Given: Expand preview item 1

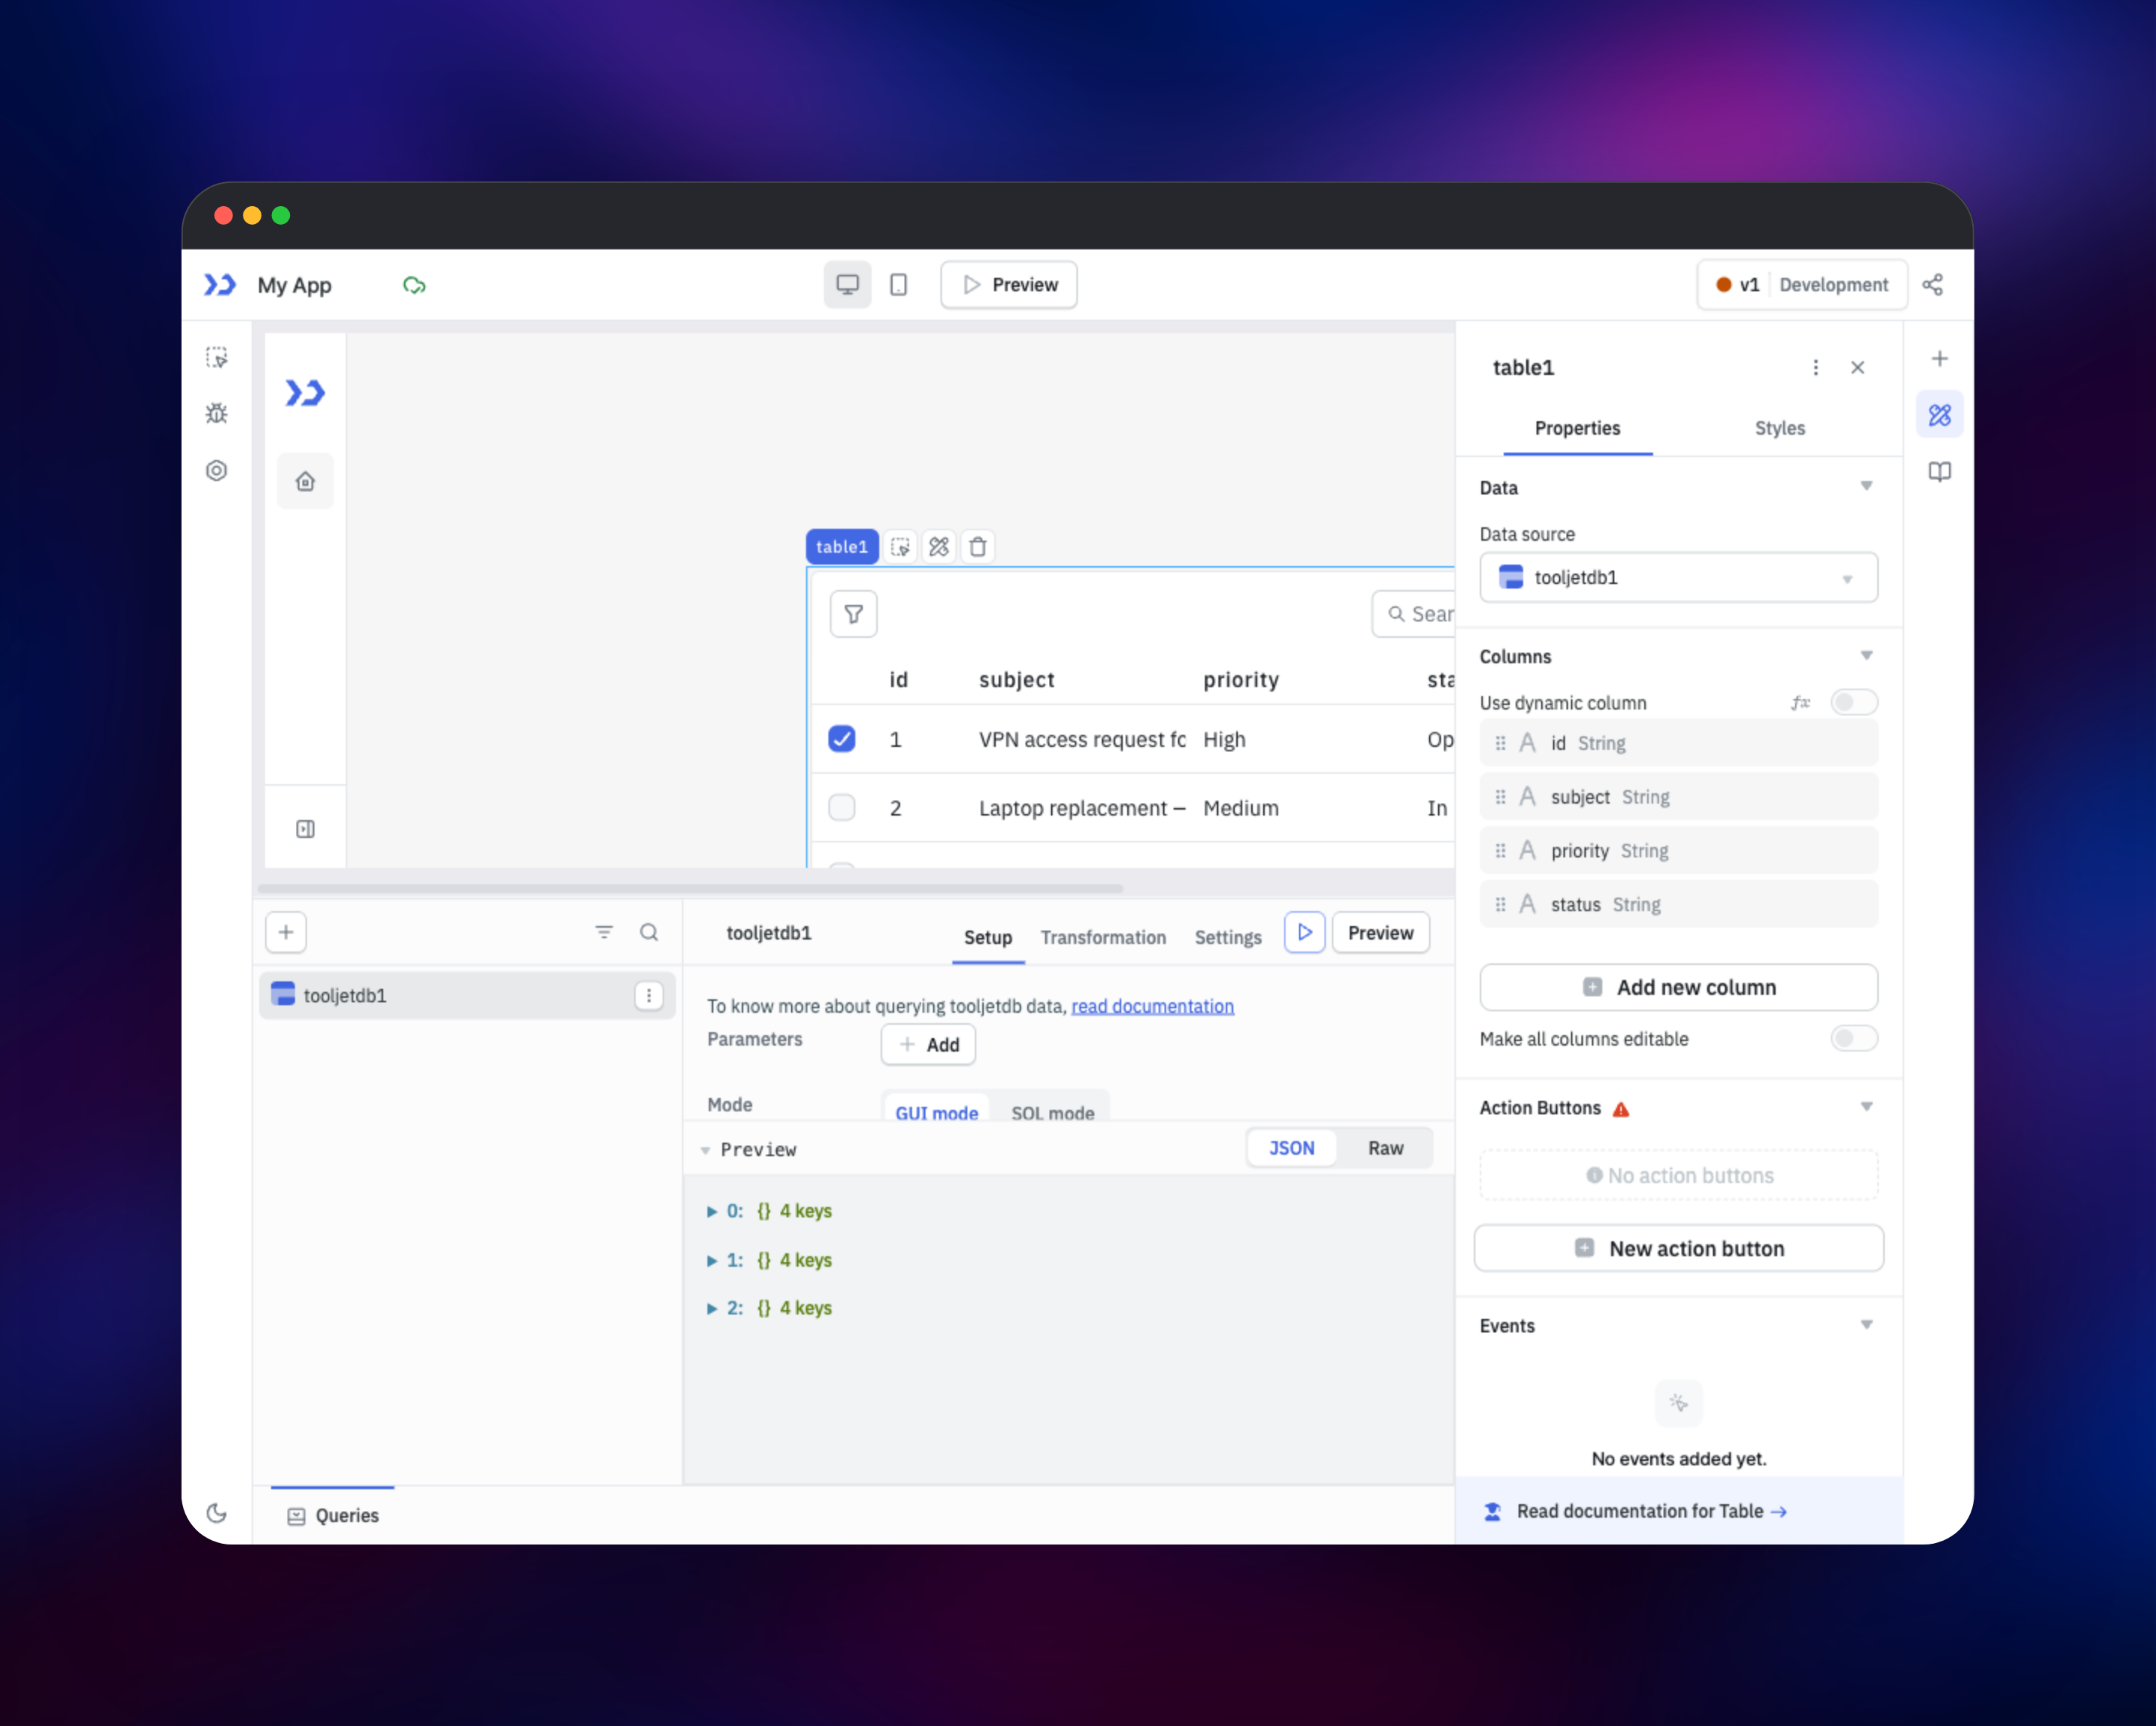Looking at the screenshot, I should pyautogui.click(x=712, y=1260).
